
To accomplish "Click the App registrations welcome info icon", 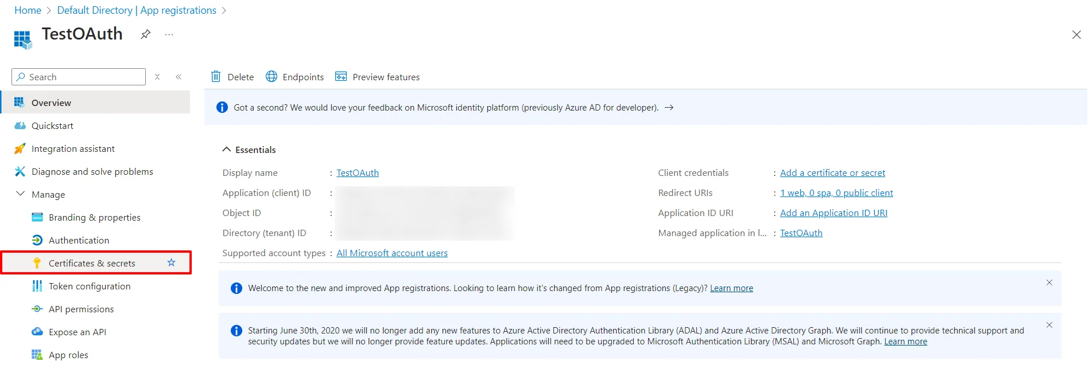I will (237, 288).
